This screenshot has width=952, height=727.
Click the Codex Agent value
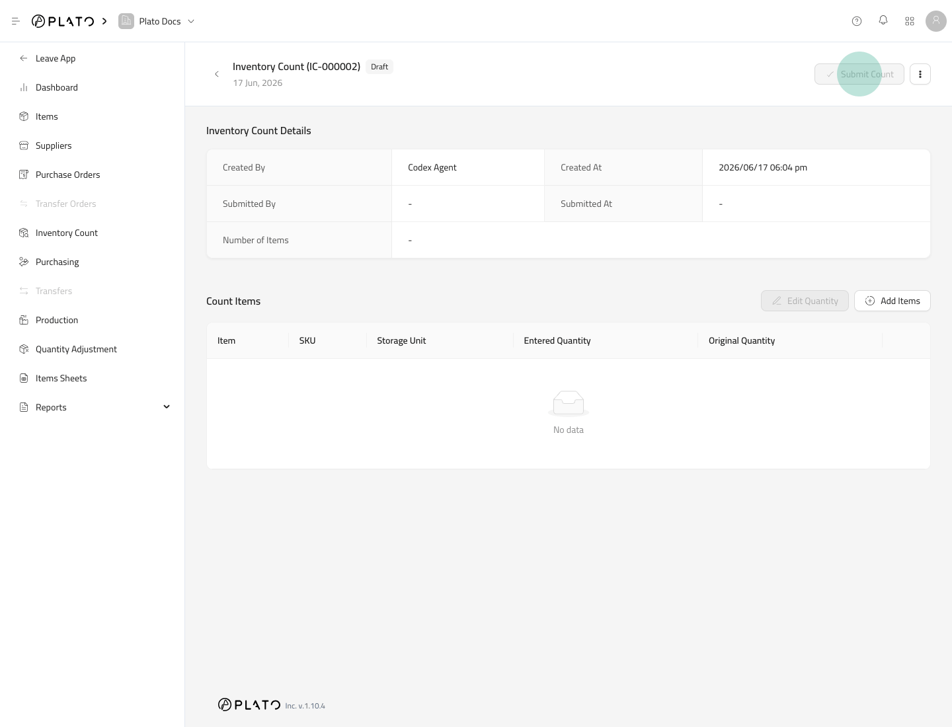click(432, 167)
